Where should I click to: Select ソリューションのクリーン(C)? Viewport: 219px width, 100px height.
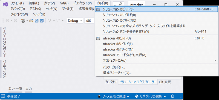(x=156, y=21)
